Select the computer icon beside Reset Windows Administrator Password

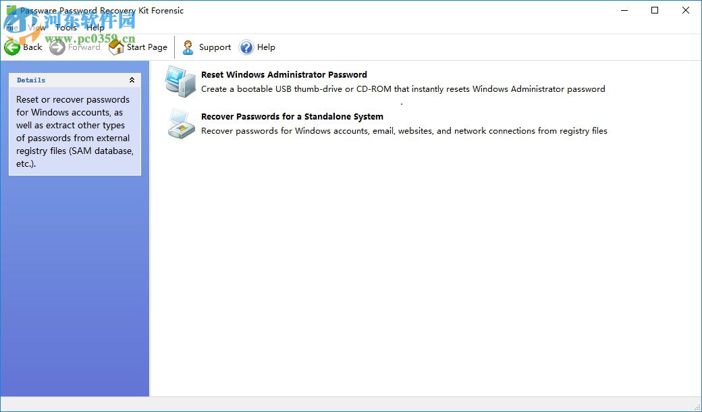(x=180, y=82)
